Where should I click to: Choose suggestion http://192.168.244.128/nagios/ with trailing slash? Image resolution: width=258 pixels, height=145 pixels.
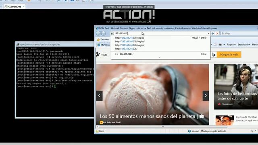(130, 41)
